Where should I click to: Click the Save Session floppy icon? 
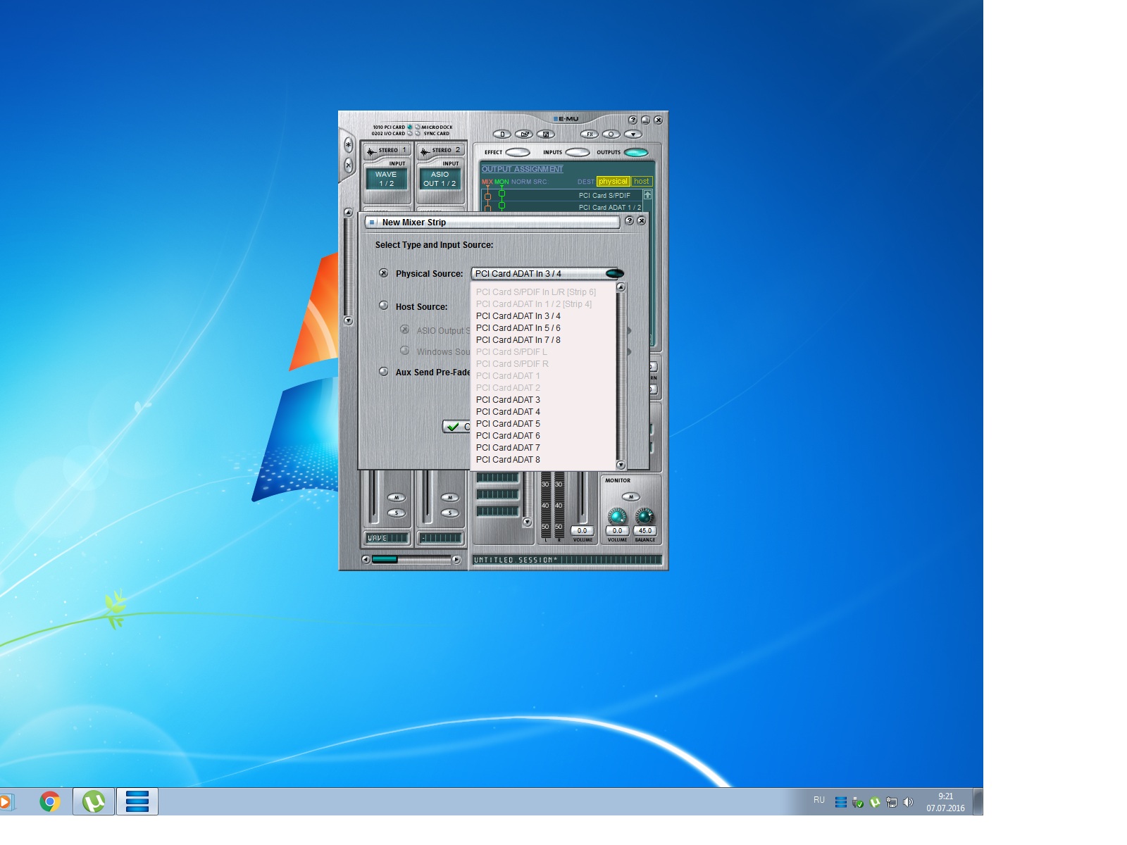[546, 134]
